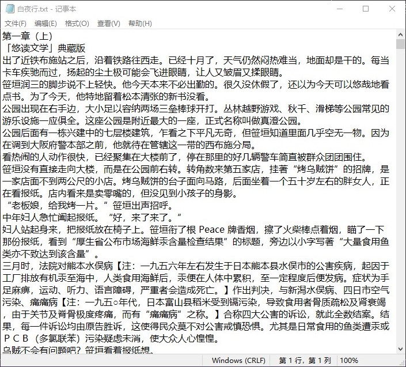
Task: Click the line starting 乌贼不会有问题吧
Action: pyautogui.click(x=78, y=350)
